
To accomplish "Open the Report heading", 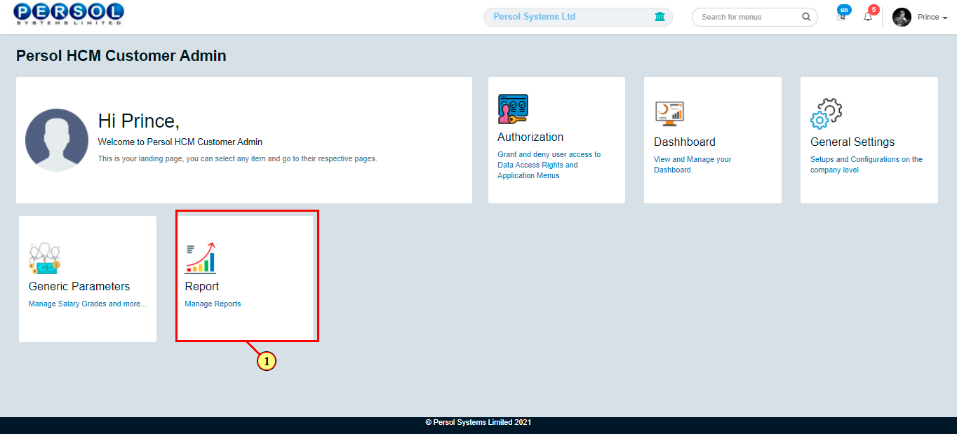I will 202,286.
